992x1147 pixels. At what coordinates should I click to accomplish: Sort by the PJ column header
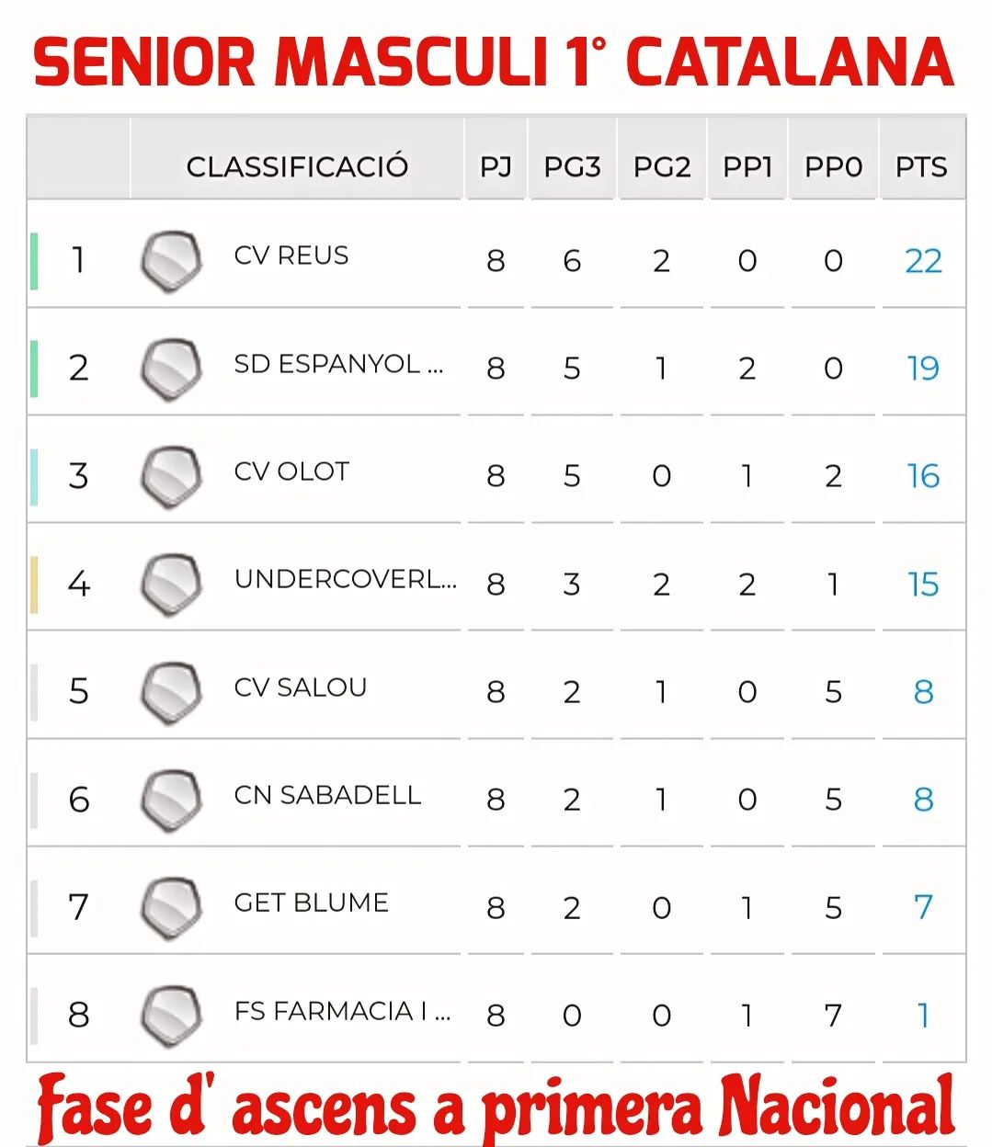click(x=496, y=167)
